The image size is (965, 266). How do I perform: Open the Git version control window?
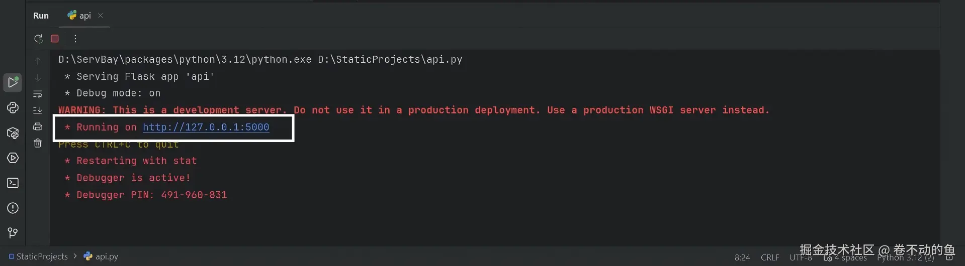[13, 233]
